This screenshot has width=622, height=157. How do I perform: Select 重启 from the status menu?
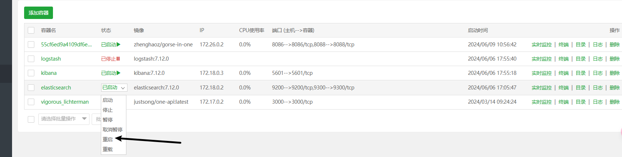[108, 139]
